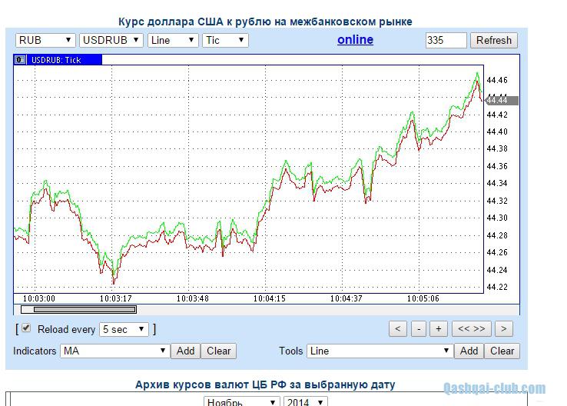Toggle the 'Reload every' checkbox

pos(27,328)
